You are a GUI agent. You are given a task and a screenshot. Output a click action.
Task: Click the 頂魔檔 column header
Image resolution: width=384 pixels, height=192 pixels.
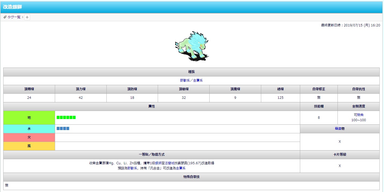tap(235, 89)
